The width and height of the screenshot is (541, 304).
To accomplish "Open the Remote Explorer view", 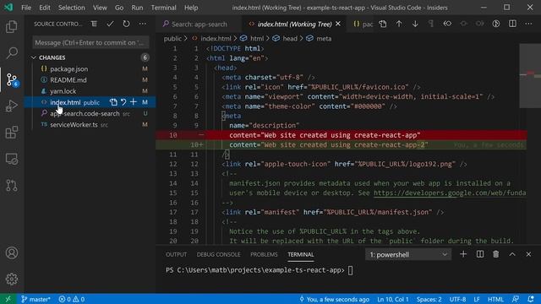I will tap(11, 159).
